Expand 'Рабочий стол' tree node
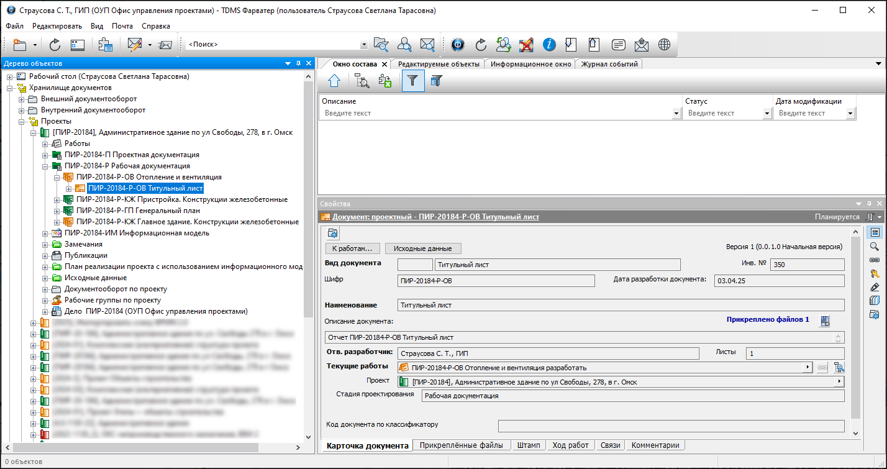Image resolution: width=887 pixels, height=469 pixels. (x=10, y=76)
